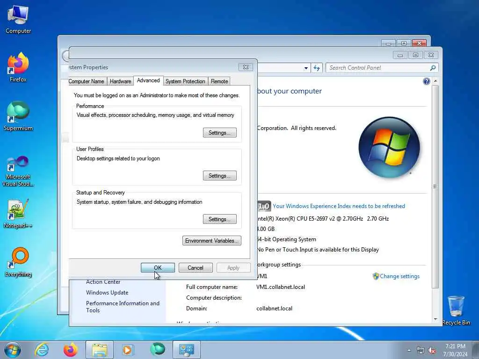
Task: Open Windows Explorer from the taskbar
Action: click(x=100, y=350)
